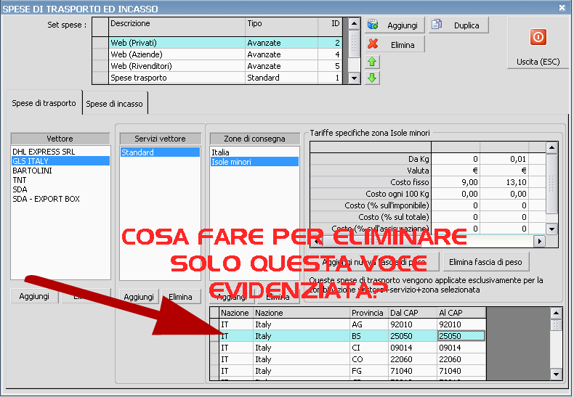Image resolution: width=574 pixels, height=397 pixels.
Task: Click Aggiungi under Vettore list
Action: [x=34, y=296]
